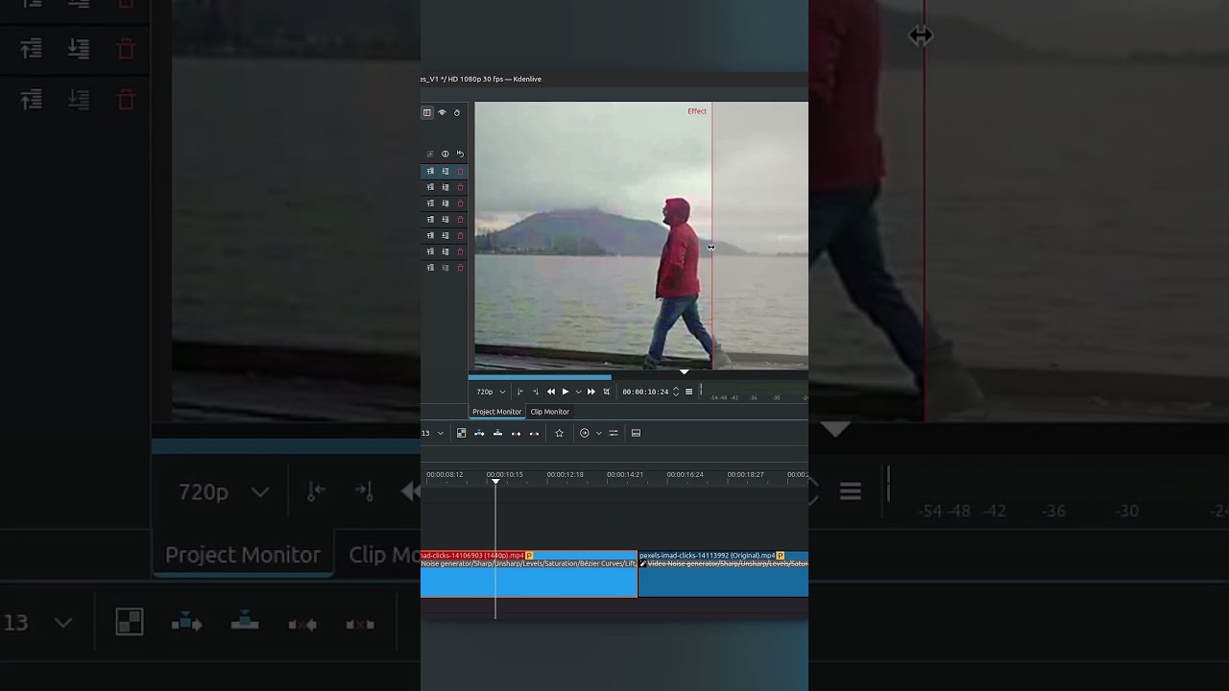Toggle the effect enable circle icon
1229x691 pixels.
coord(446,154)
